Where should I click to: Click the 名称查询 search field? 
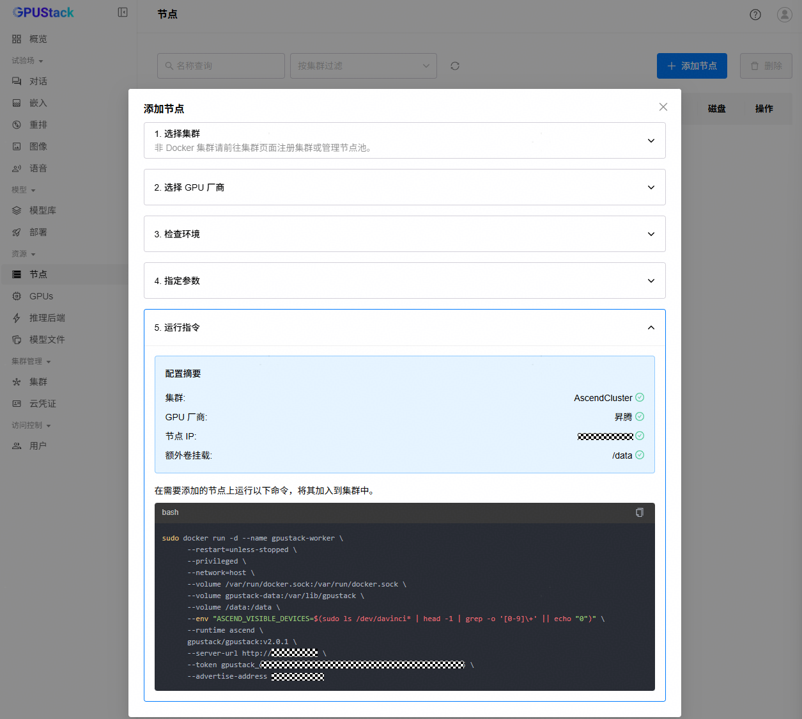click(221, 66)
